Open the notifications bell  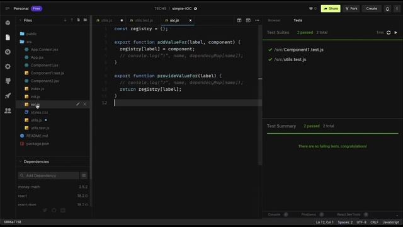387,9
